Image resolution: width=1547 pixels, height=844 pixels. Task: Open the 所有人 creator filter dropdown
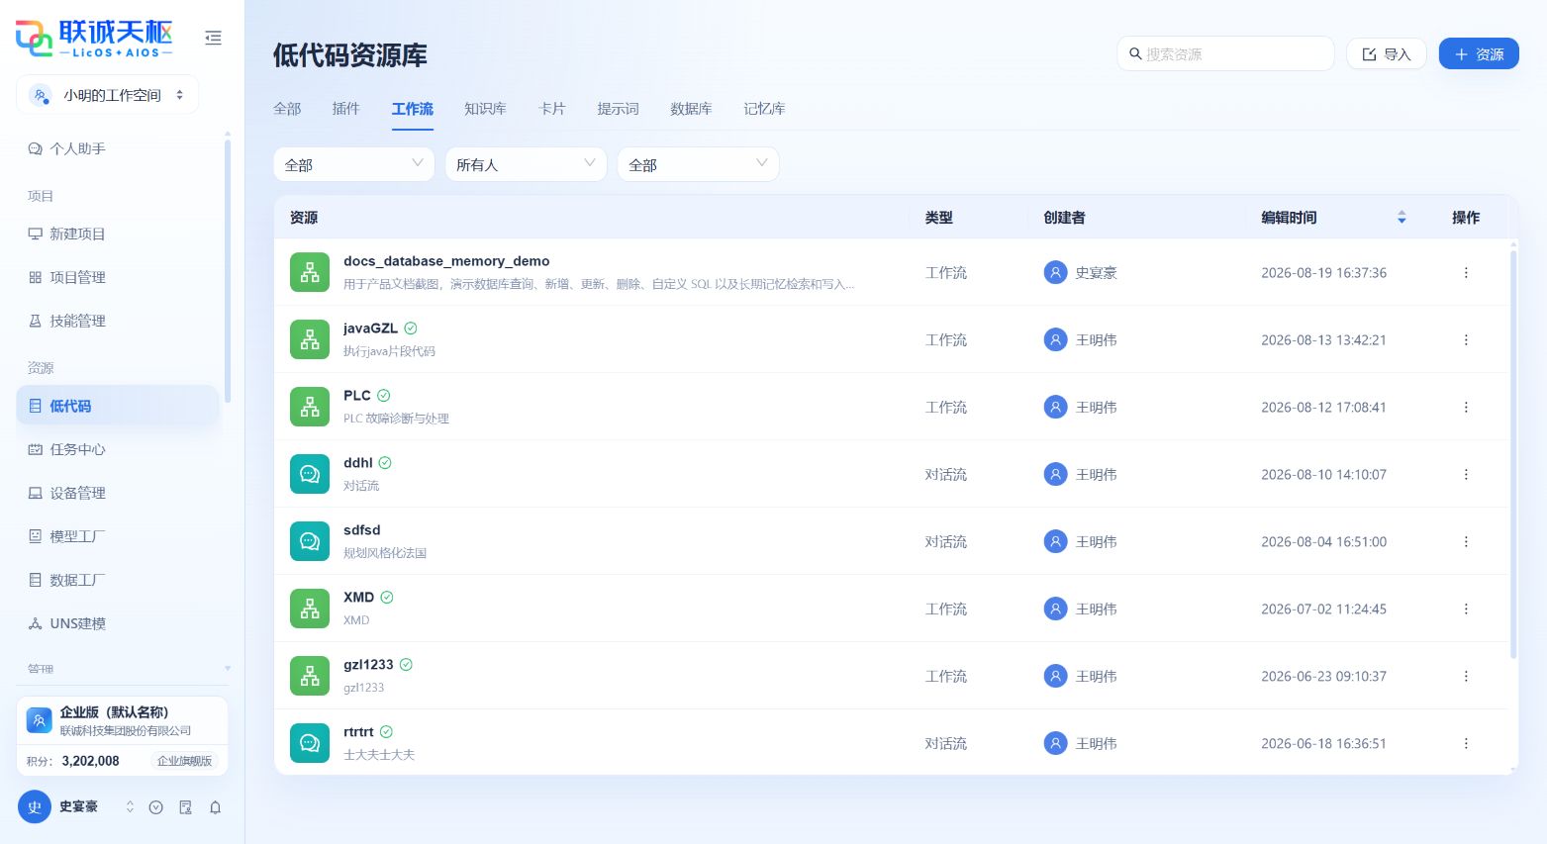click(527, 164)
